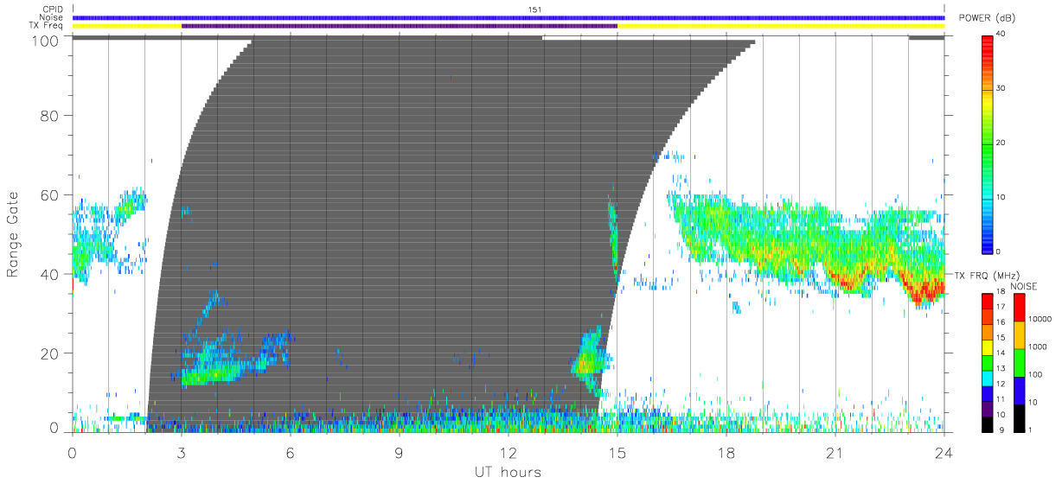Click the purple 10-11 MHz swatch in TX FRQ legend

(x=988, y=408)
